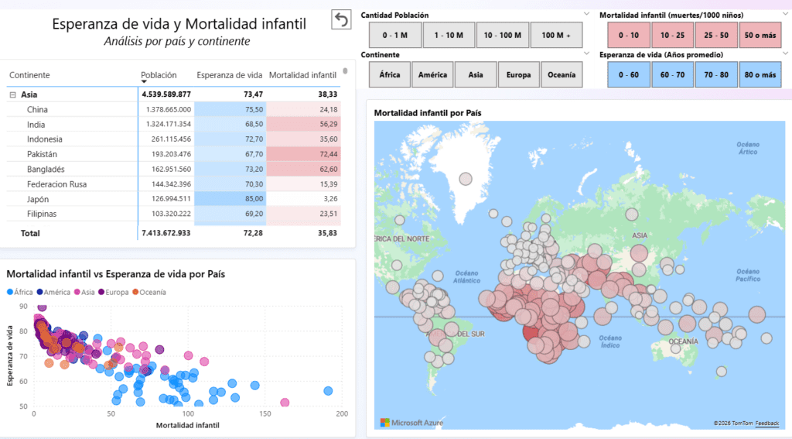Click the table's vertical scrollbar thumb

pos(345,71)
